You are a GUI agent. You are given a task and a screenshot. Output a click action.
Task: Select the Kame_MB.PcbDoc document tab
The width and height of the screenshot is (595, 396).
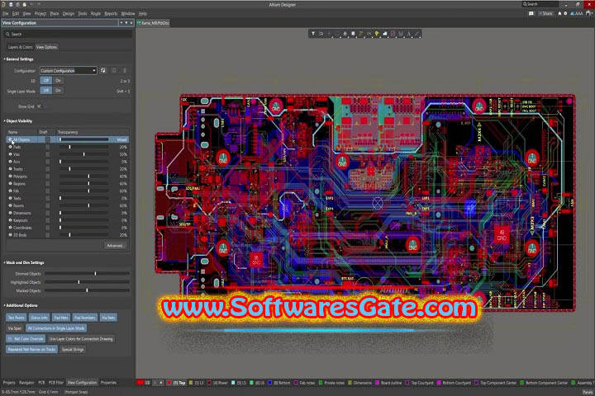(154, 23)
